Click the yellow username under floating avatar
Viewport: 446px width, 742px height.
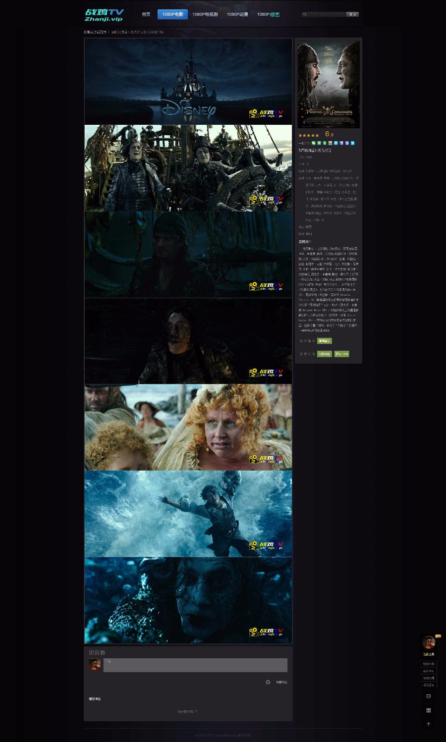click(x=429, y=654)
